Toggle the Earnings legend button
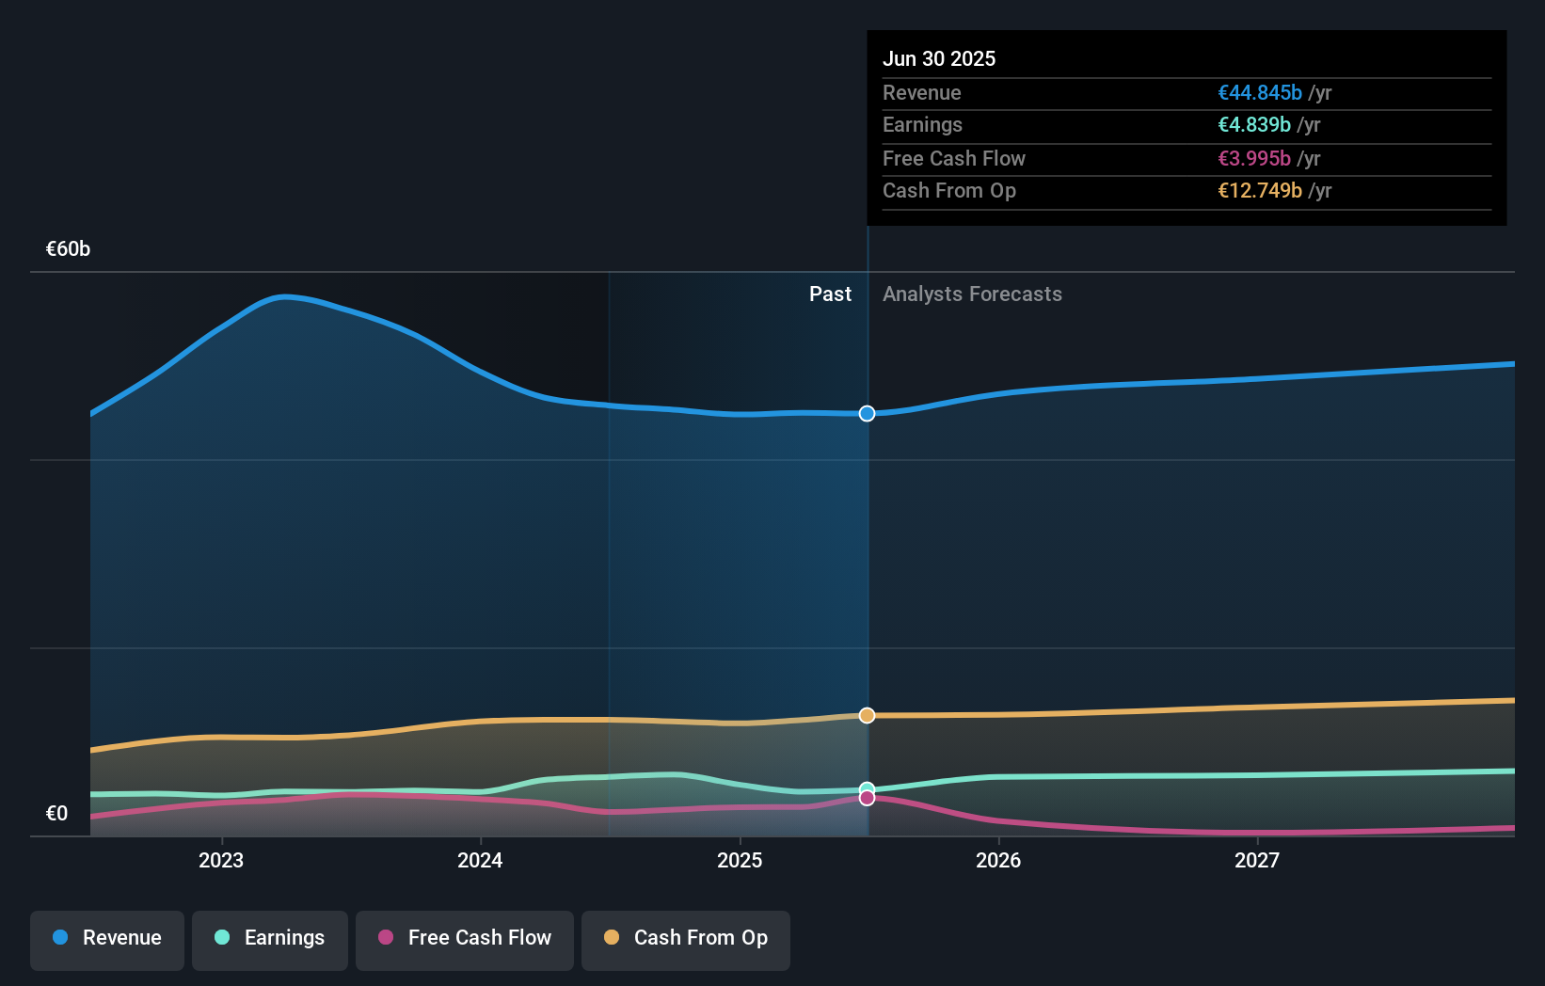Viewport: 1545px width, 986px height. [270, 940]
